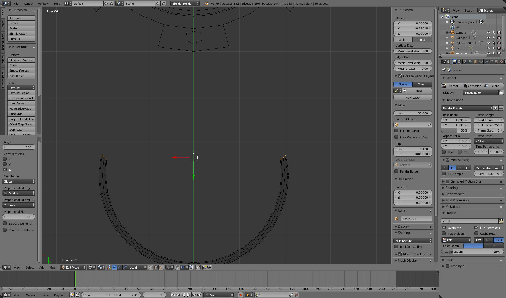Click the Extrude Region button
The width and height of the screenshot is (506, 298).
[21, 93]
